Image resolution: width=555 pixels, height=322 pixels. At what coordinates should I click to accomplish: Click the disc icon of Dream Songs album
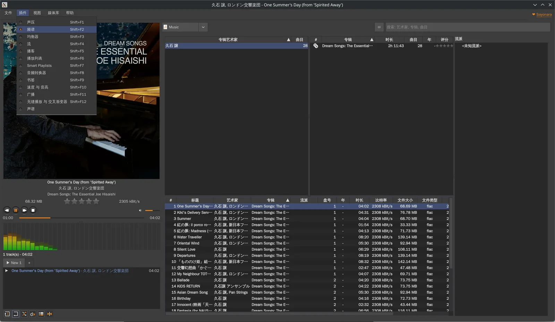click(x=316, y=46)
